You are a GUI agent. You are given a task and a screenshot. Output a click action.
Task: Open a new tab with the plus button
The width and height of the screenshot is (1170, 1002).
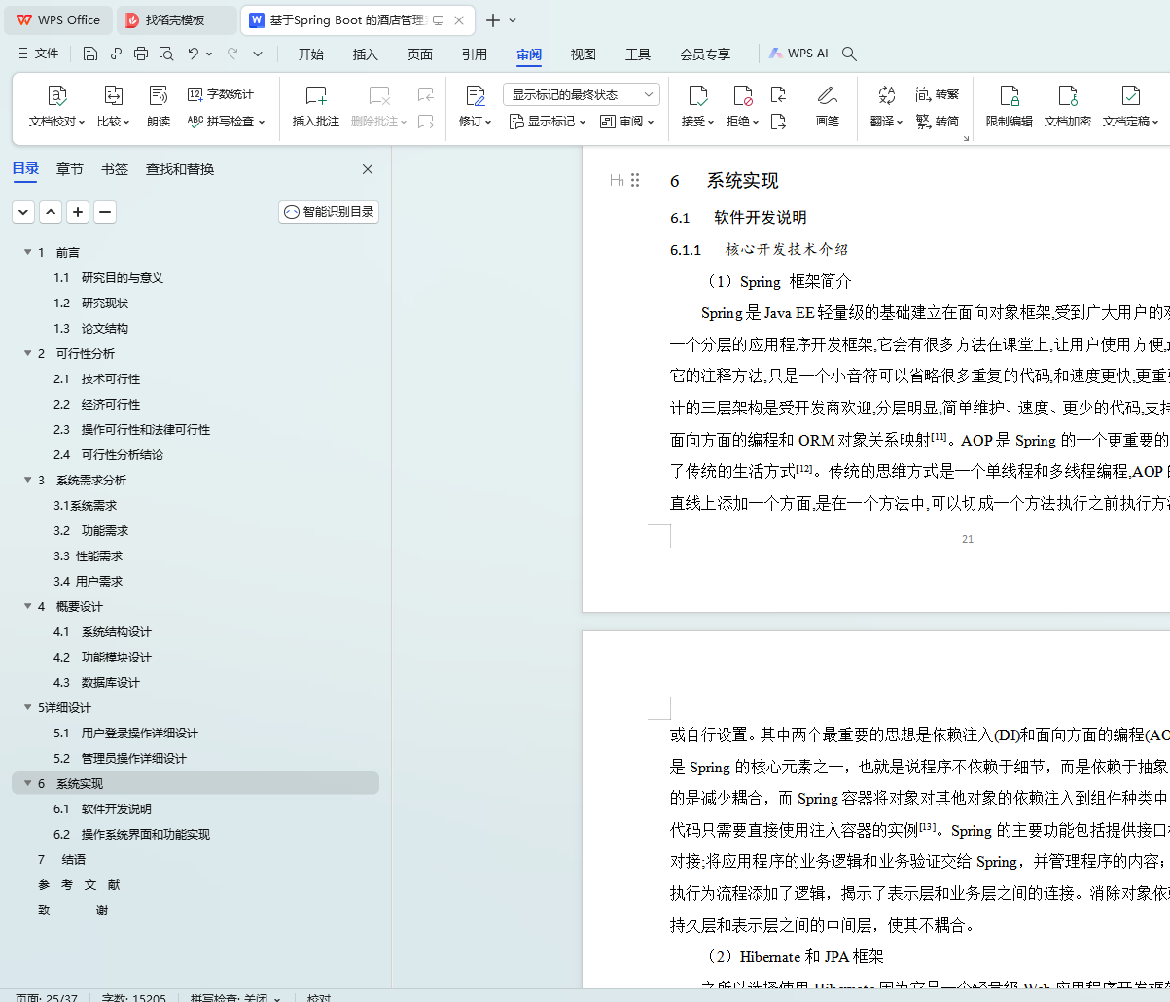click(x=493, y=20)
